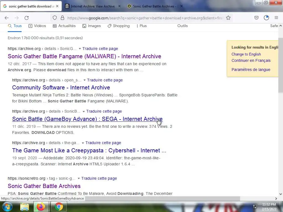This screenshot has width=283, height=212.
Task: Expand dropdown arrow beside open_s... URL
Action: pyautogui.click(x=85, y=80)
